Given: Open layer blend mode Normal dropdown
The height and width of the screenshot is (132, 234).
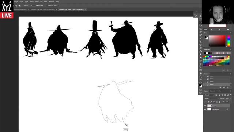Looking at the screenshot, I should pos(211,99).
